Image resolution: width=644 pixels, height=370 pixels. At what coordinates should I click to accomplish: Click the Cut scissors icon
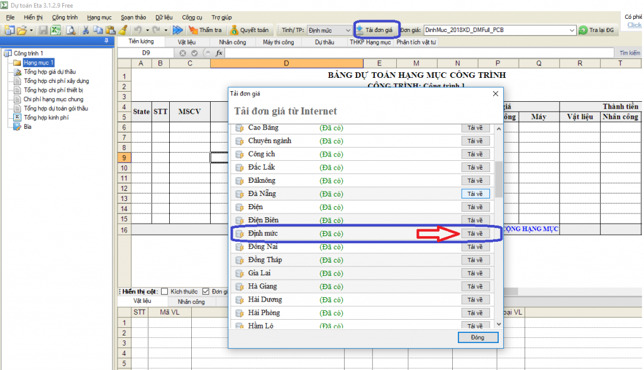pos(86,30)
